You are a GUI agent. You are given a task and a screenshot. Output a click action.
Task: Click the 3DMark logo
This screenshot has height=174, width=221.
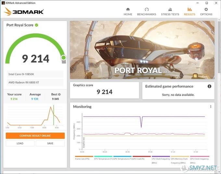pos(24,11)
